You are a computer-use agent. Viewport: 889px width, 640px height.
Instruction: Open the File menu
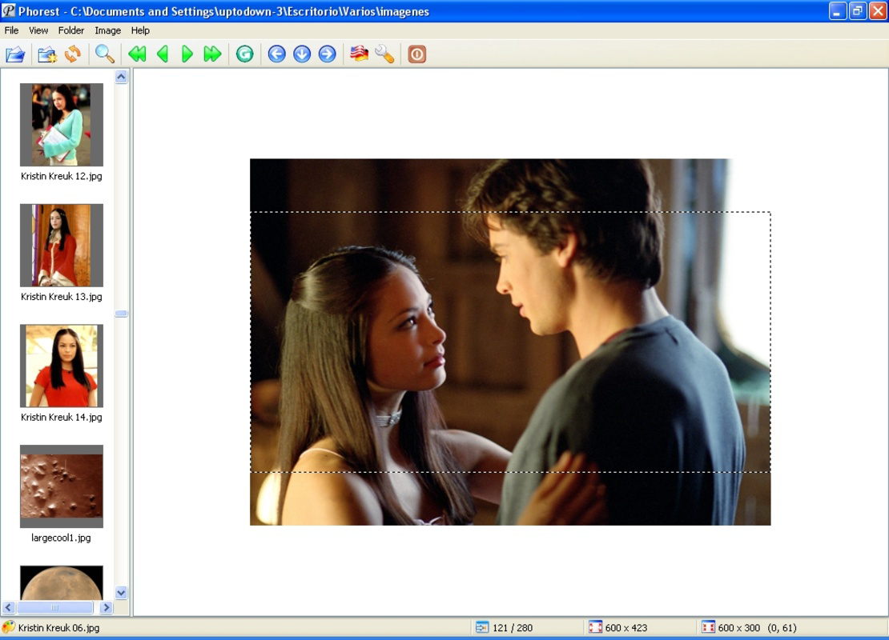click(11, 30)
